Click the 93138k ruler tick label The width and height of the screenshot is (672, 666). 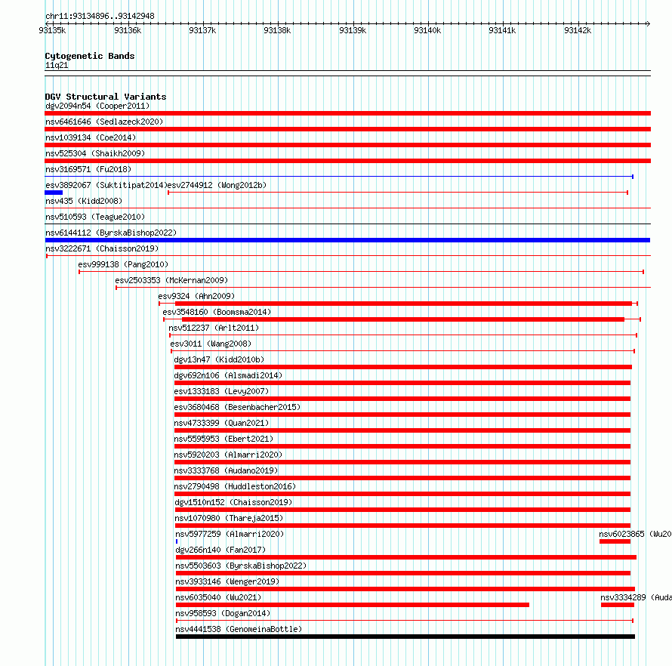coord(277,30)
